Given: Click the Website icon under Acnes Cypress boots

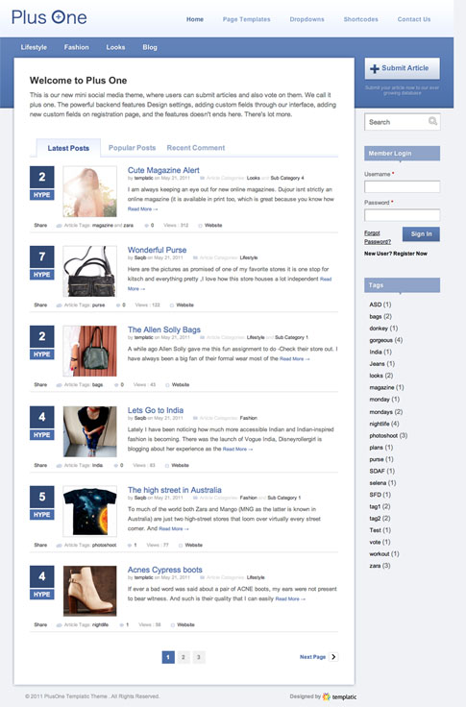Looking at the screenshot, I should 173,625.
